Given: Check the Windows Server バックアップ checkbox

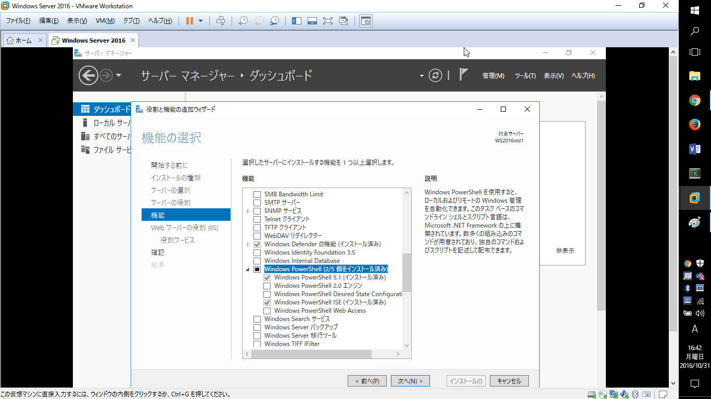Looking at the screenshot, I should [257, 327].
